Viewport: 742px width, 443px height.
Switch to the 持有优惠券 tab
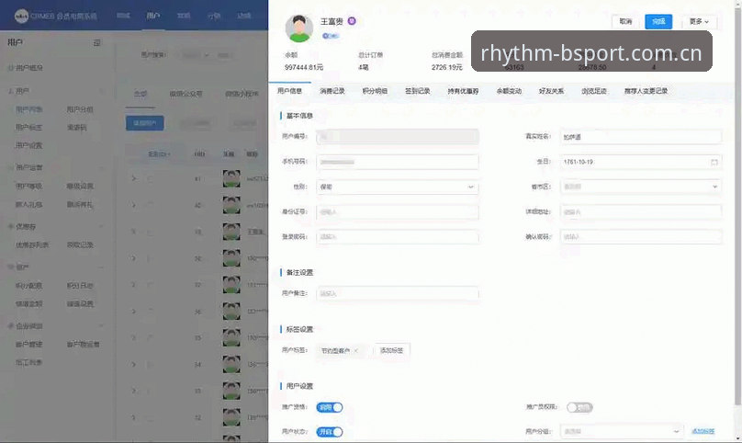[x=463, y=91]
